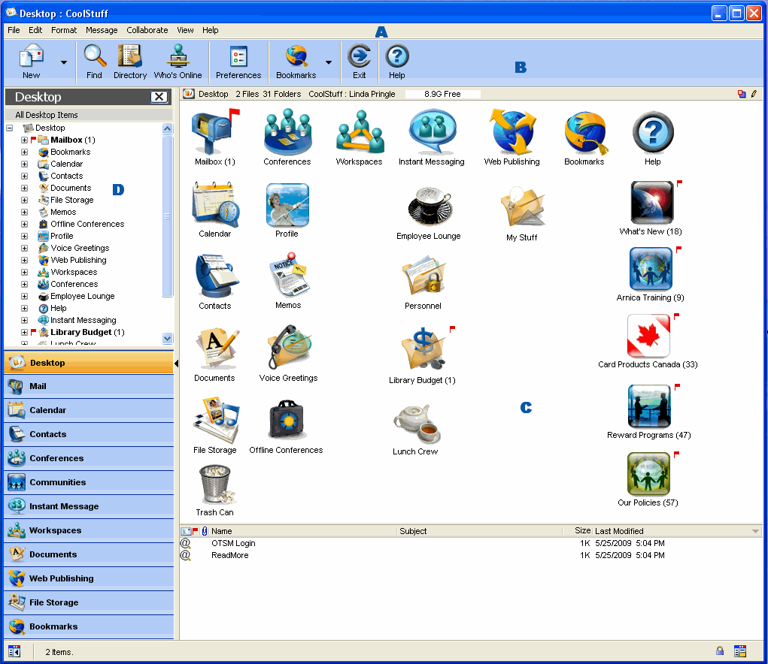Open the New button dropdown arrow
Image resolution: width=768 pixels, height=664 pixels.
tap(63, 62)
